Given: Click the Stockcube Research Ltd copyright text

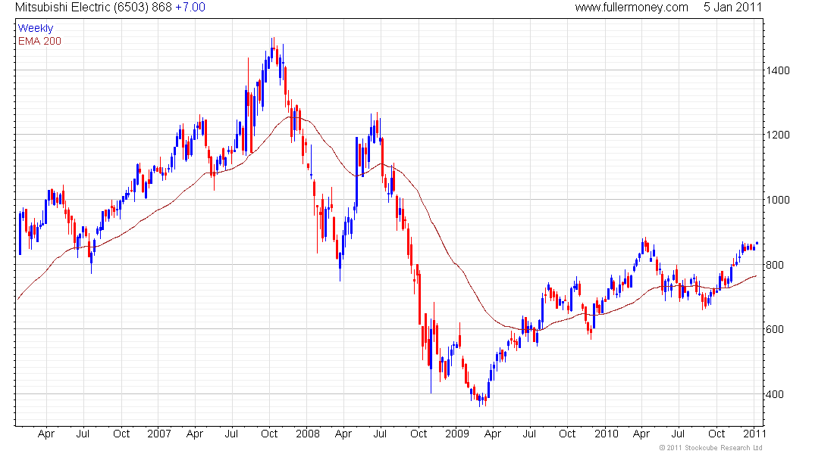Looking at the screenshot, I should pyautogui.click(x=710, y=448).
